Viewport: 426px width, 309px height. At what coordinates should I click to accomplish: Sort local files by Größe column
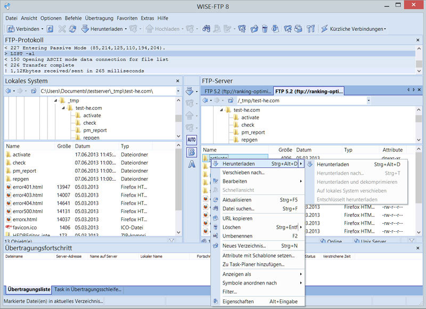point(64,146)
